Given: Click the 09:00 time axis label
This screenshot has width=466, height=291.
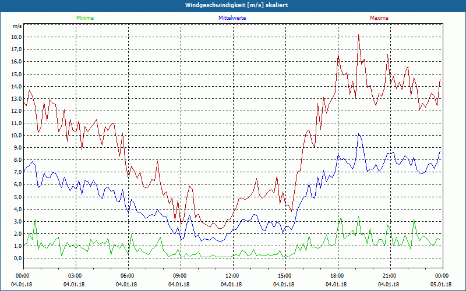Looking at the screenshot, I should 181,276.
